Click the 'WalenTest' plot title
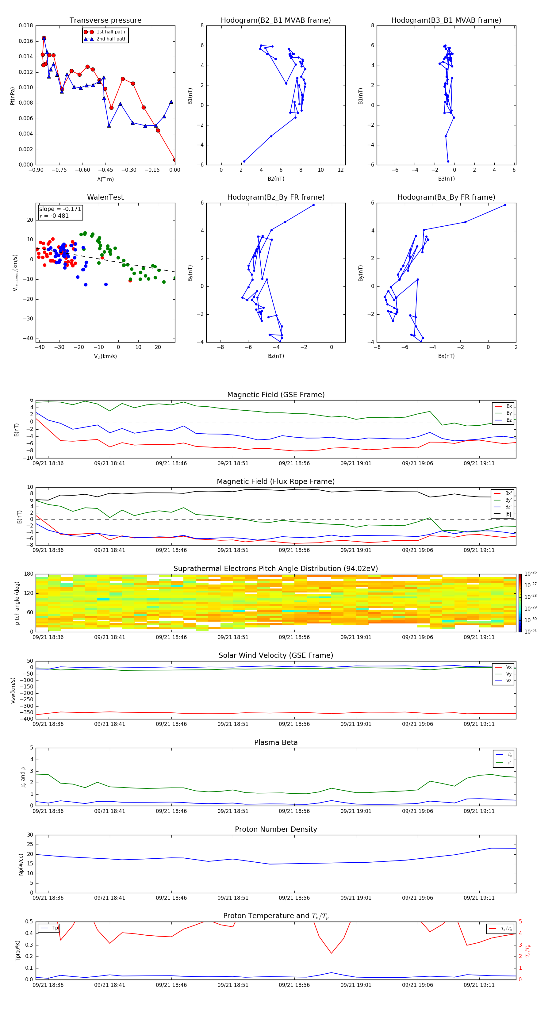The image size is (552, 1012). coord(105,197)
